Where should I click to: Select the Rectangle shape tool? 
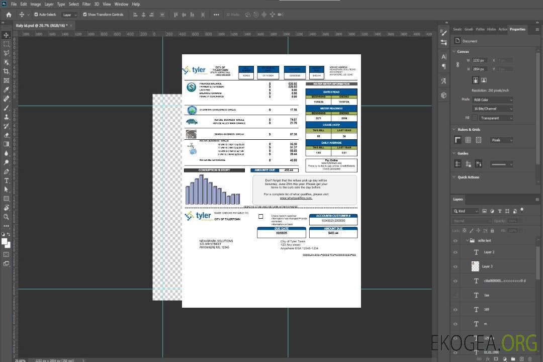pyautogui.click(x=6, y=199)
